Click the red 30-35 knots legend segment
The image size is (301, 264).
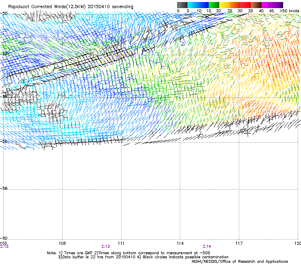point(246,5)
